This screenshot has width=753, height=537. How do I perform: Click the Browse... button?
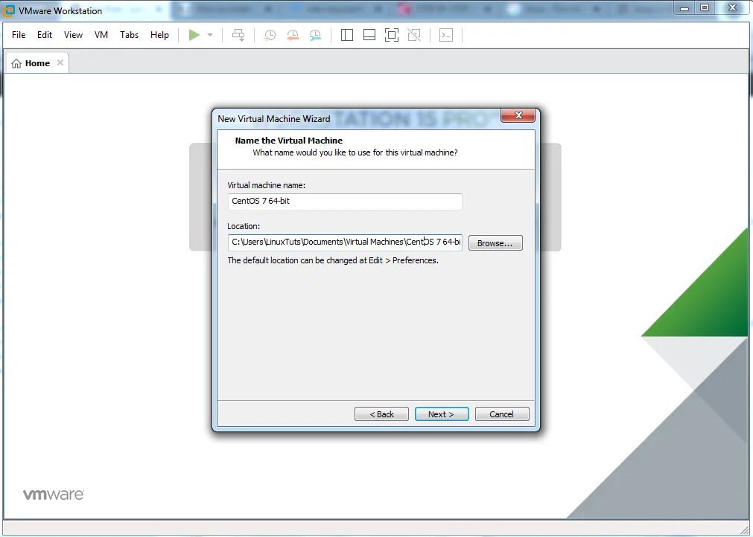[495, 243]
